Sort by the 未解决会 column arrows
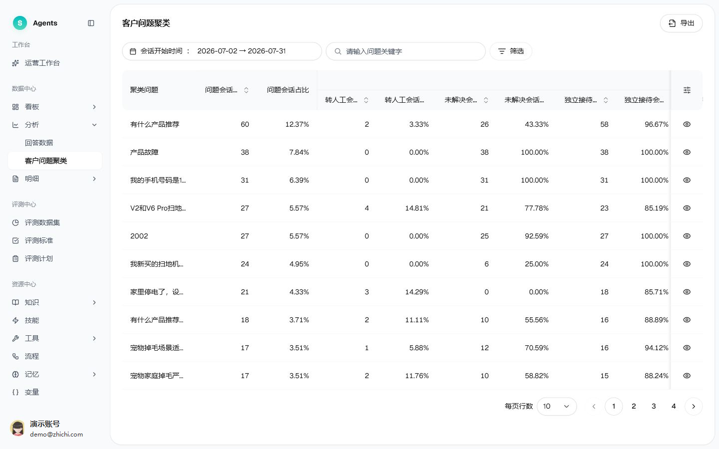 tap(486, 100)
